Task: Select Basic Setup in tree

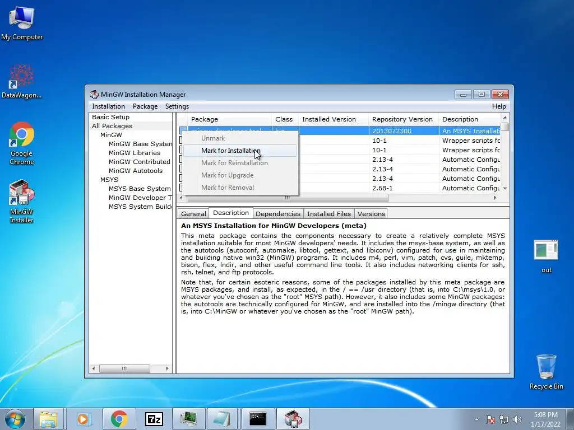Action: (x=110, y=117)
